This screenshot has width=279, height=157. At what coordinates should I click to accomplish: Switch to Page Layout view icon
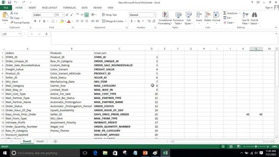coord(231,147)
